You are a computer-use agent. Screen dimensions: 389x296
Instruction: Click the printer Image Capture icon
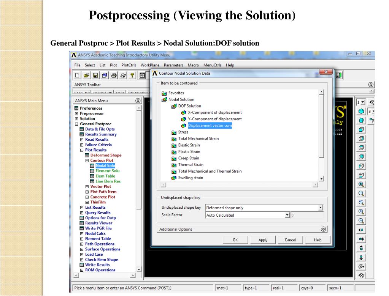[x=114, y=75]
